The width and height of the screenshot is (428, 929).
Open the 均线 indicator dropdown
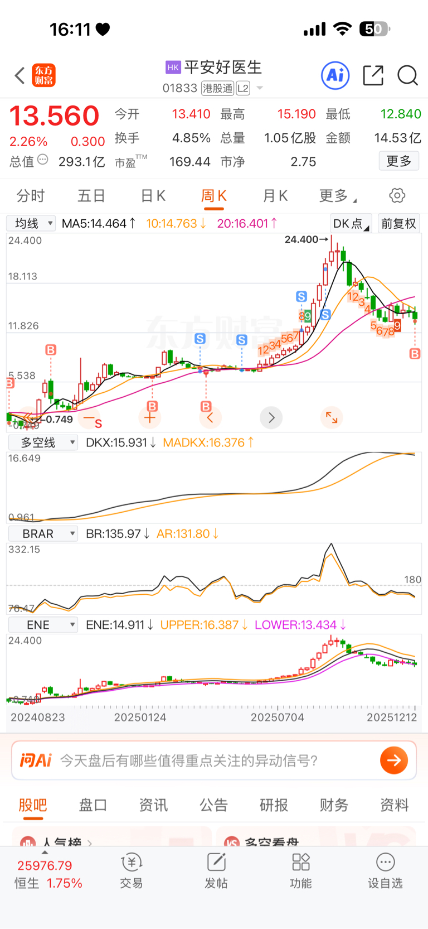tap(31, 224)
